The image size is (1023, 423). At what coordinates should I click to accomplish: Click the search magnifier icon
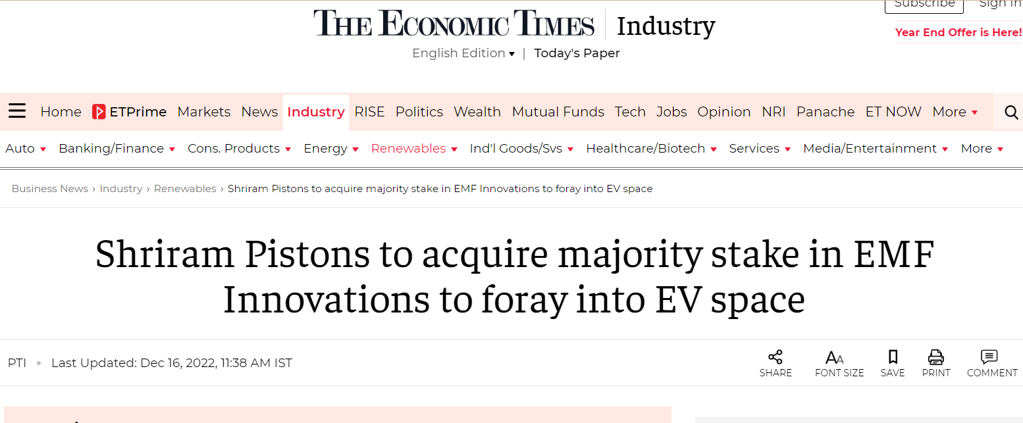pos(1011,112)
